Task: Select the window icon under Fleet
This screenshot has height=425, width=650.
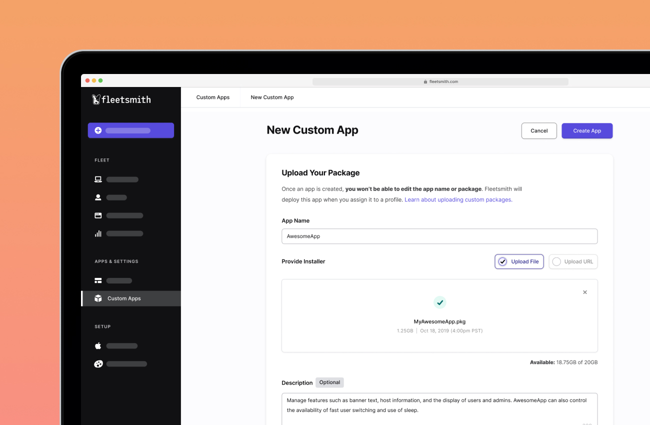Action: pos(98,215)
